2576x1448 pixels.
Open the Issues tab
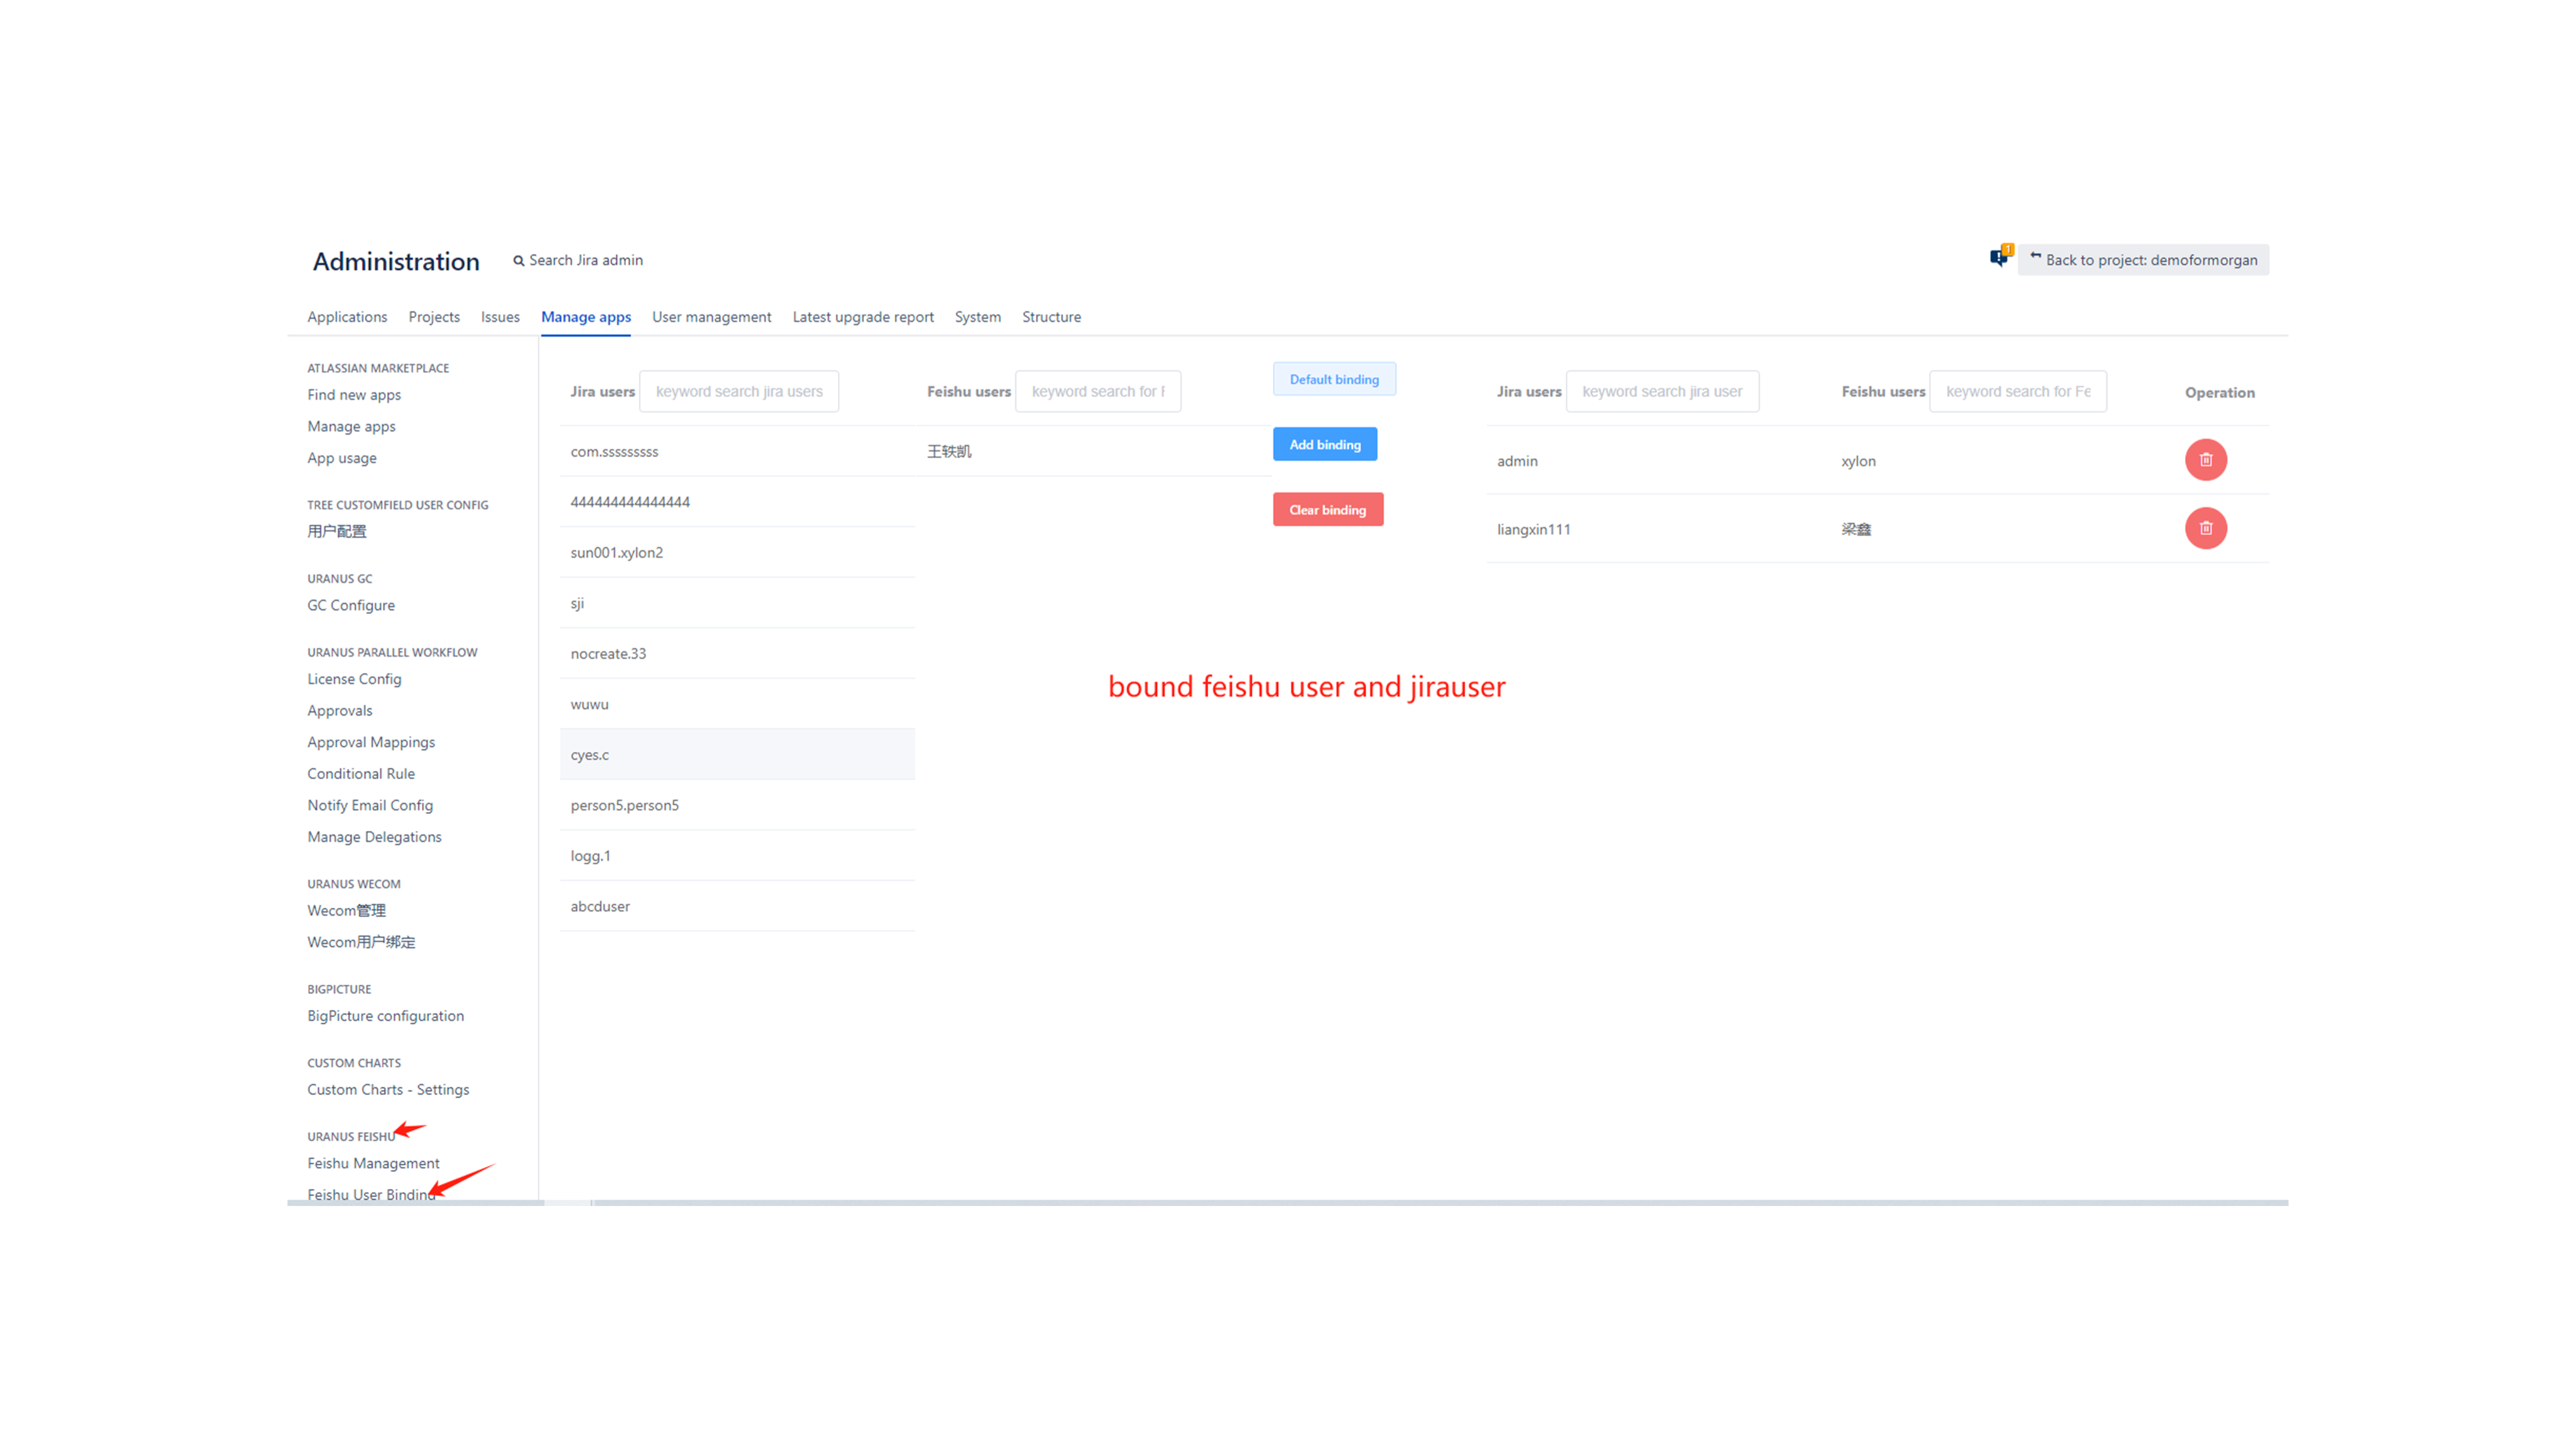500,317
